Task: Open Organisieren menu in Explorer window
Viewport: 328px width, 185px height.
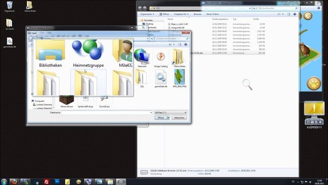Action: point(147,14)
